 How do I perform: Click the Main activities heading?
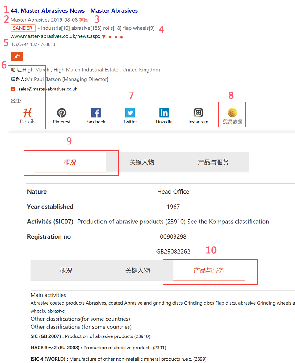[48, 295]
